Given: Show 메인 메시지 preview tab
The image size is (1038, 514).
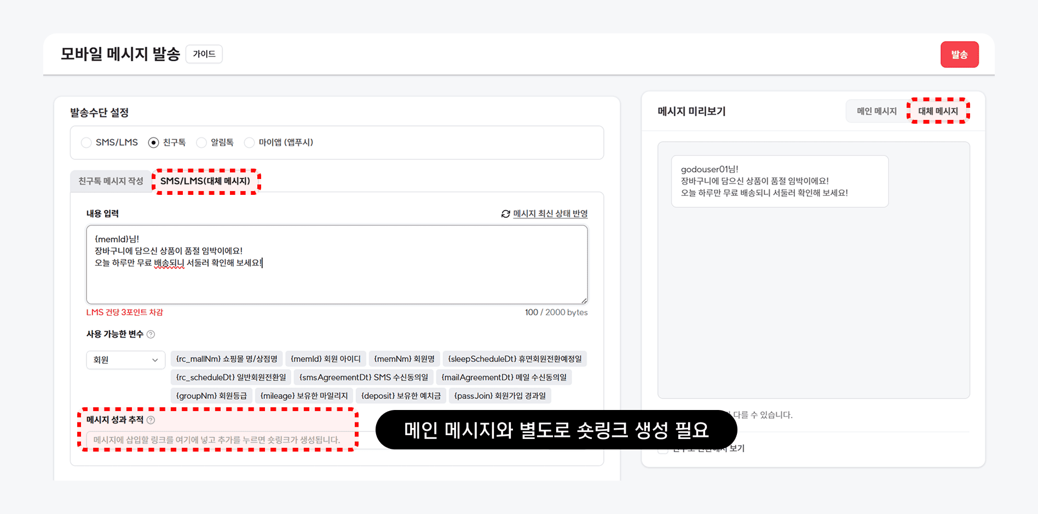Looking at the screenshot, I should [x=876, y=111].
